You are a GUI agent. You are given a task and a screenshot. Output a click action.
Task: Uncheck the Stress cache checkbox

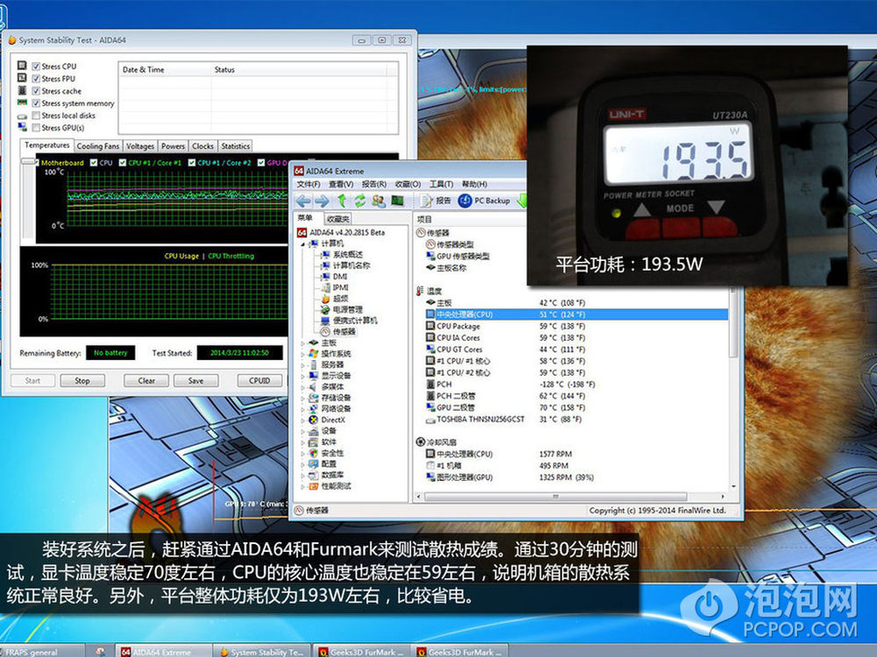click(x=36, y=91)
